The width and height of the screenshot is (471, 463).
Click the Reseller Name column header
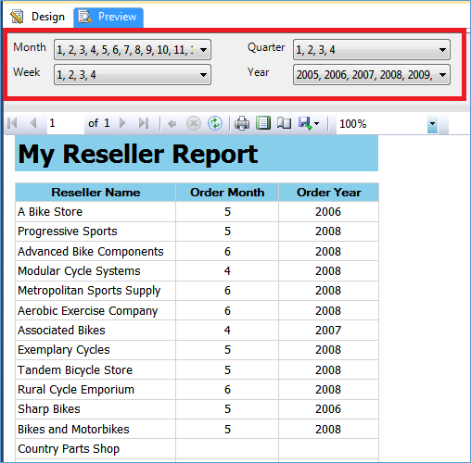tap(95, 193)
